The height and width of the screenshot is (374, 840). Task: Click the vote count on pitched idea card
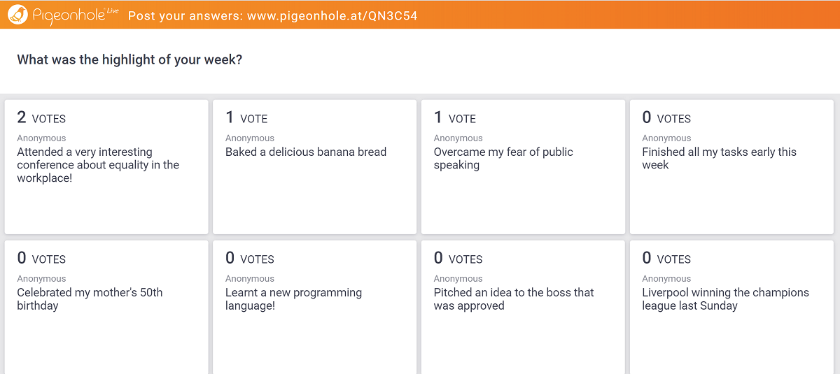(x=458, y=259)
